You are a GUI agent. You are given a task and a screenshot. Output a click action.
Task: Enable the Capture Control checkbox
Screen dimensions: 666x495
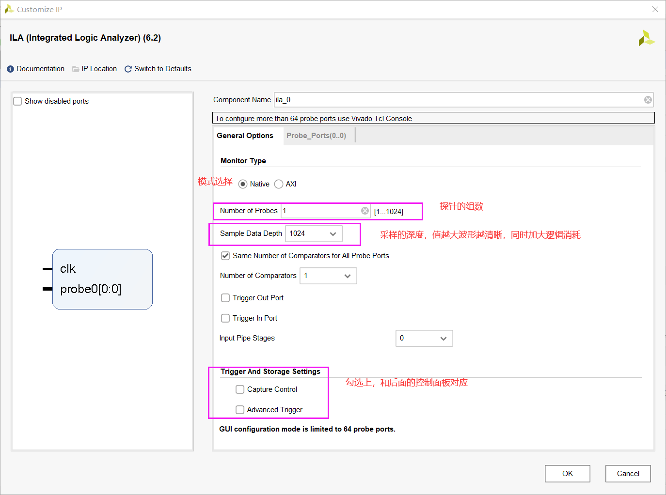pyautogui.click(x=240, y=389)
